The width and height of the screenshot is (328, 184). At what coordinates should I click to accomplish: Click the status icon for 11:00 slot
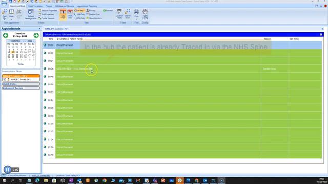[x=45, y=124]
